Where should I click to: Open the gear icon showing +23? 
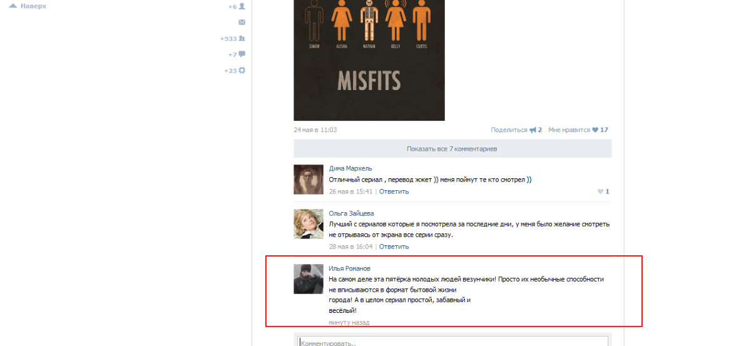tap(242, 71)
